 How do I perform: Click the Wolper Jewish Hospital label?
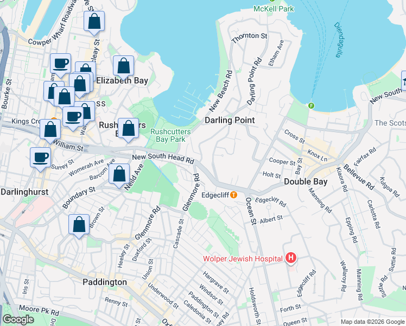tap(243, 259)
